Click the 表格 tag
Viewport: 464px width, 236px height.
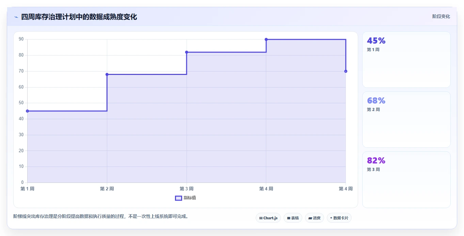click(293, 218)
